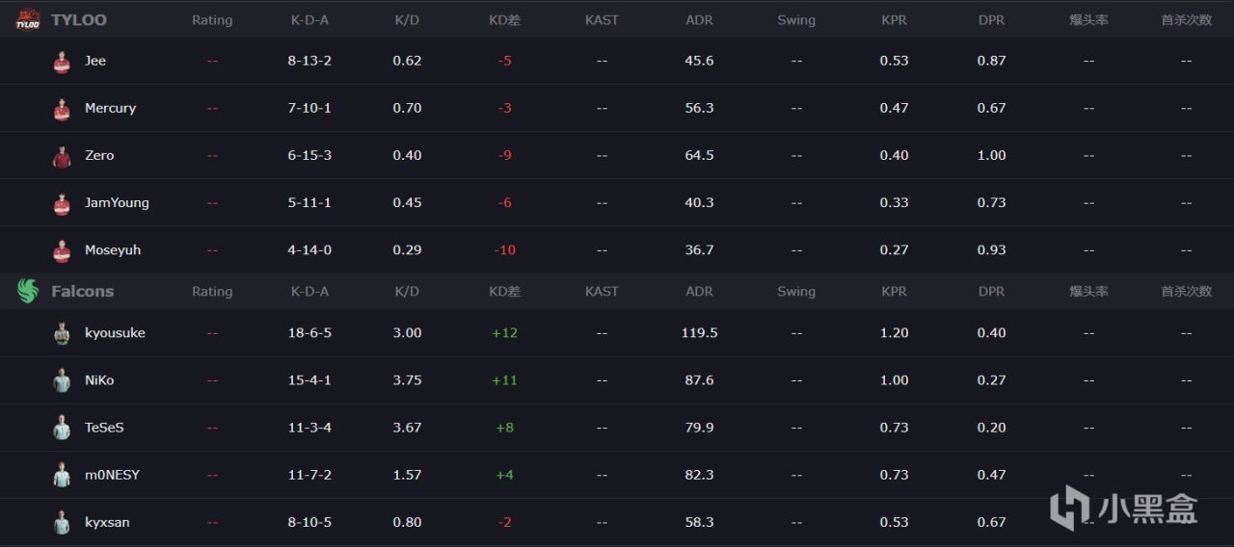
Task: Sort Falcons table by KPR header
Action: click(x=894, y=291)
